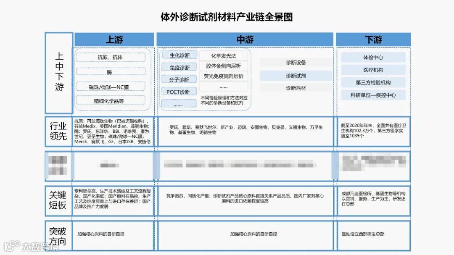Select the 科研单位—疾控中心 box
The image size is (454, 255).
(373, 95)
